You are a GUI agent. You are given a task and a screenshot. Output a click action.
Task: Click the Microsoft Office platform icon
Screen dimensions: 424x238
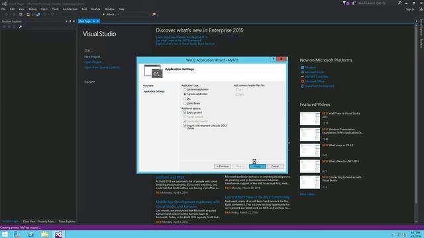tap(302, 81)
